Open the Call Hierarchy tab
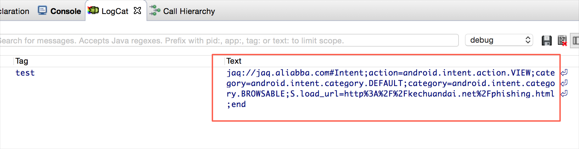 click(189, 11)
